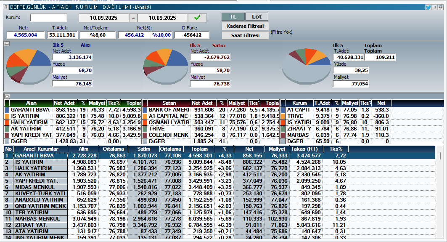447x242 pixels.
Task: Click the Net value 4.565.004
Action: [26, 35]
